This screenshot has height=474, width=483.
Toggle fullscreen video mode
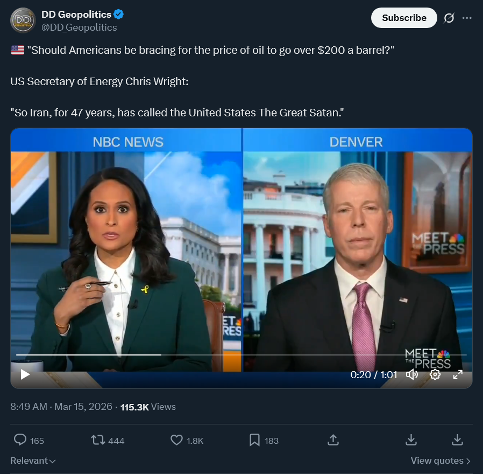pyautogui.click(x=458, y=374)
